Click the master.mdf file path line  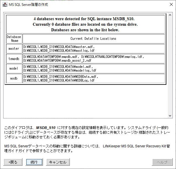(59, 47)
